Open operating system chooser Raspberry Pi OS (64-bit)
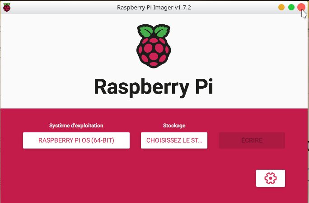309x203 pixels. click(76, 140)
